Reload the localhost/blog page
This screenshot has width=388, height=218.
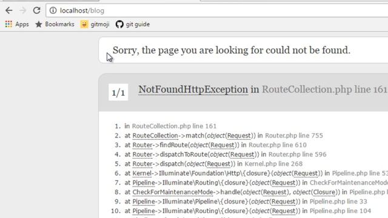(x=36, y=10)
